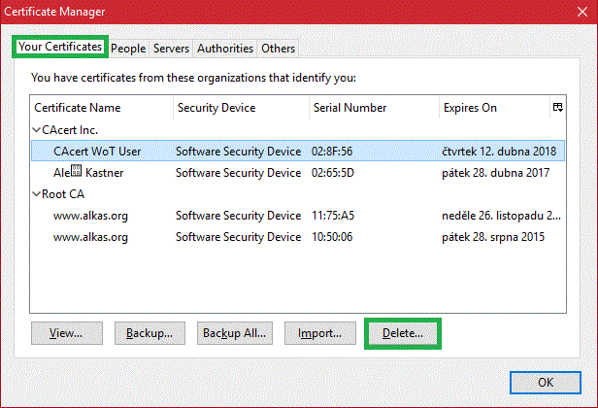The width and height of the screenshot is (598, 408).
Task: Open the Import... dialog
Action: pos(319,333)
